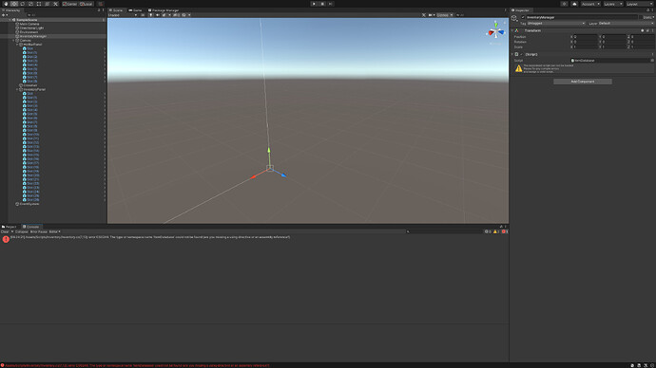Click the Position X input field
Viewport: 656px width, 368px height.
point(586,37)
